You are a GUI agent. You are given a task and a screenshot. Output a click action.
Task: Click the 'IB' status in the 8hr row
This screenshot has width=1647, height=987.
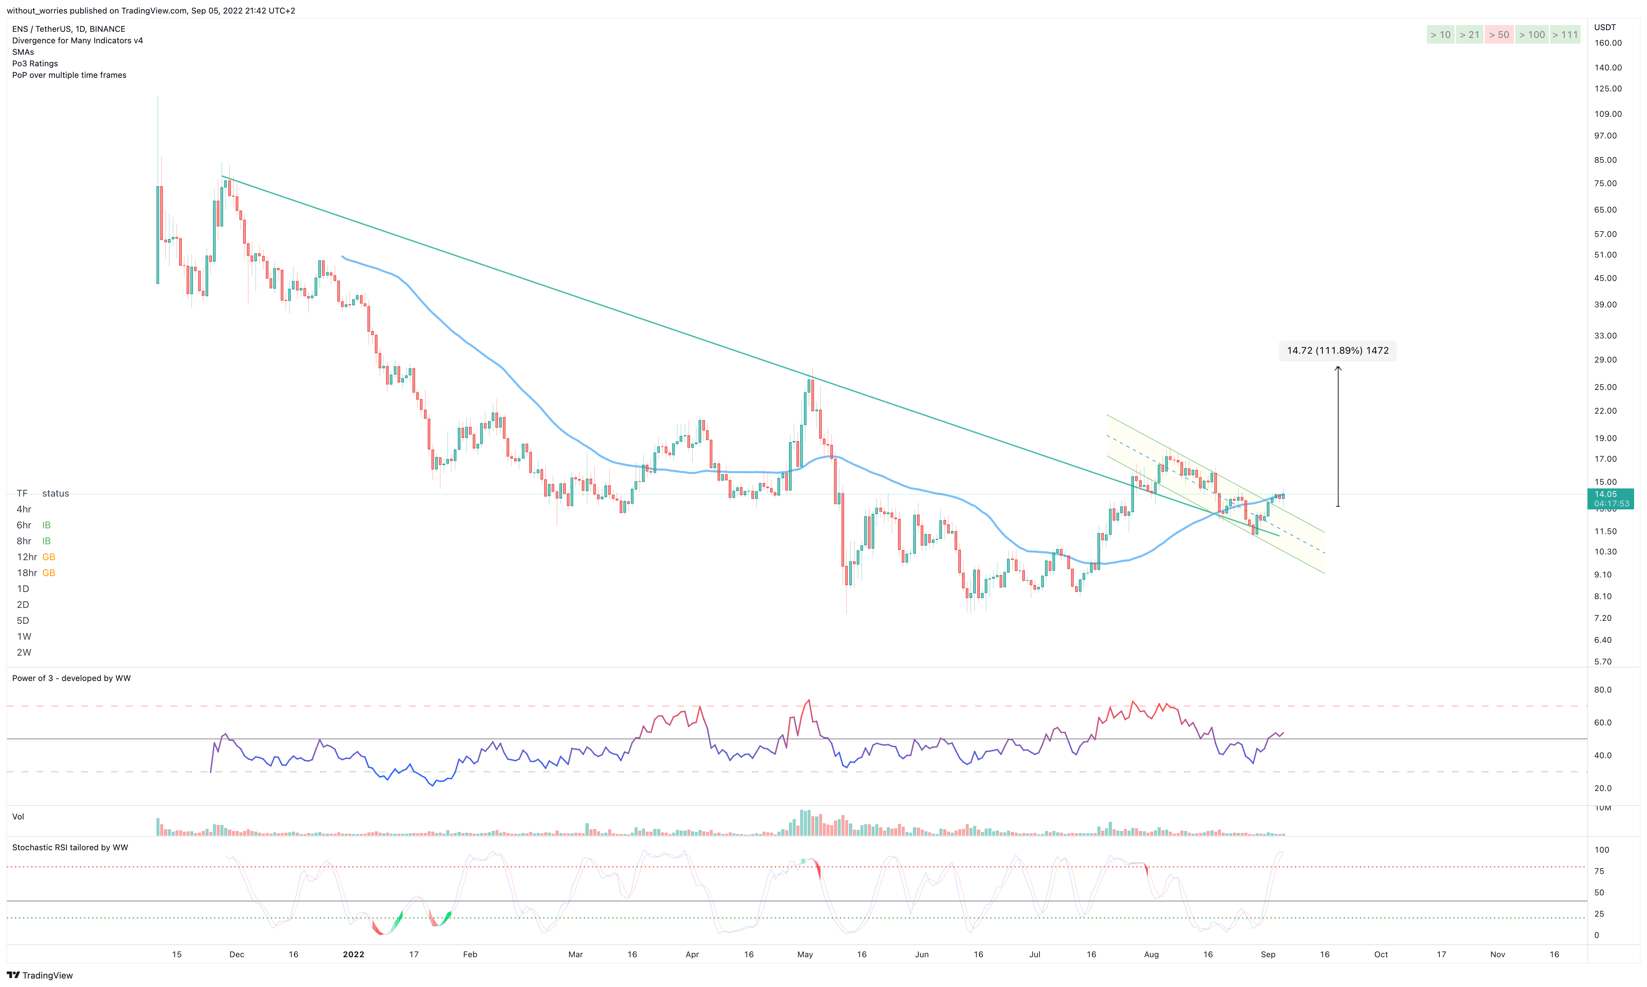(47, 541)
